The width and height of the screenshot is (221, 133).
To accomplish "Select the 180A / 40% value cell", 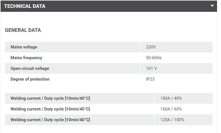I will point(171,98).
